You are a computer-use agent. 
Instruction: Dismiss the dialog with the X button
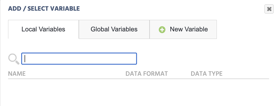click(269, 9)
